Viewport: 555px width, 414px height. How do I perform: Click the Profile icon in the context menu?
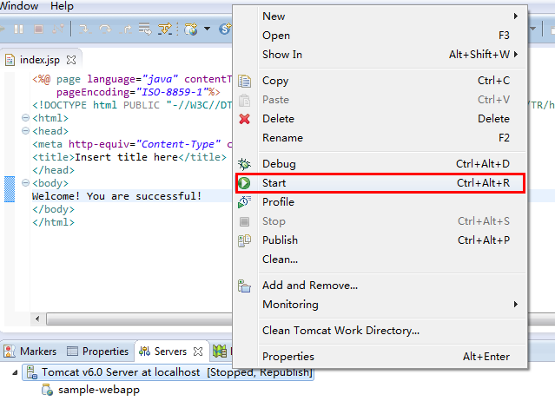point(245,202)
